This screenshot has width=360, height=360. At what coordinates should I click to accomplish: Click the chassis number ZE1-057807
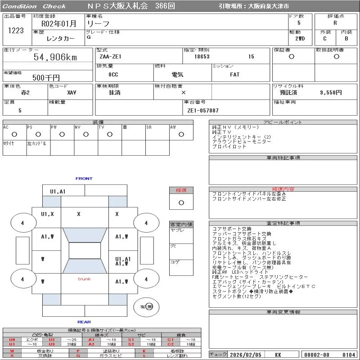(x=203, y=110)
